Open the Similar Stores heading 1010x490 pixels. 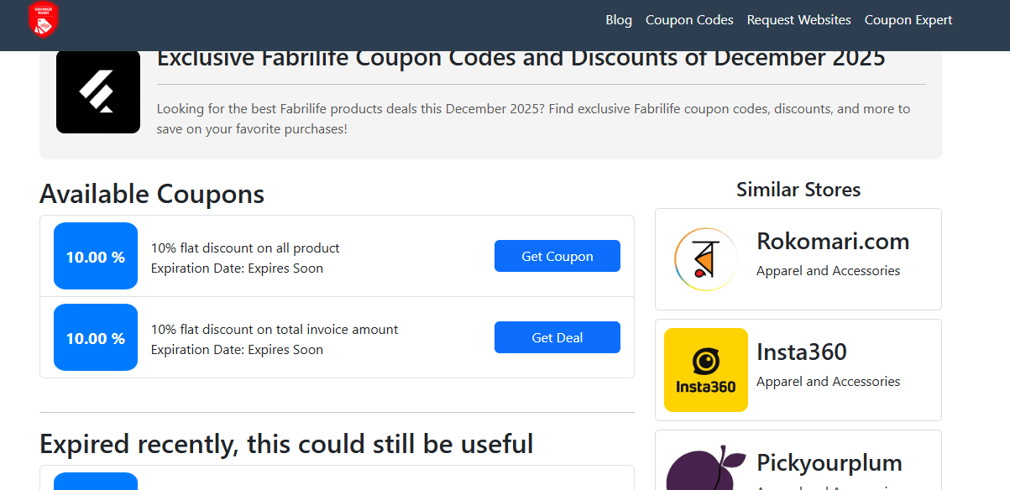coord(798,189)
